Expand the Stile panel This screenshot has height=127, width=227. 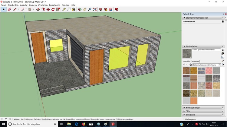tap(184, 111)
